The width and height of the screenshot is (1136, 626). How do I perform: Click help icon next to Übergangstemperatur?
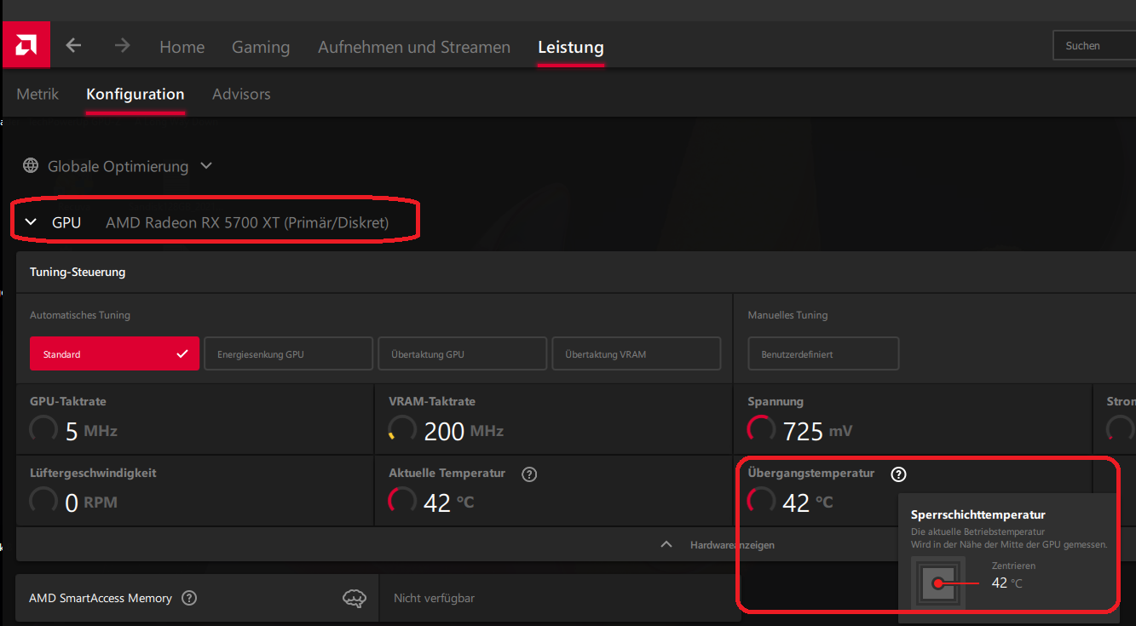(x=898, y=474)
